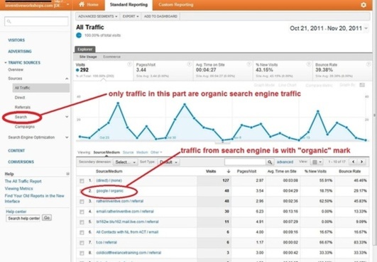The height and width of the screenshot is (262, 377).
Task: Click the sidebar search input field
Action: click(36, 21)
